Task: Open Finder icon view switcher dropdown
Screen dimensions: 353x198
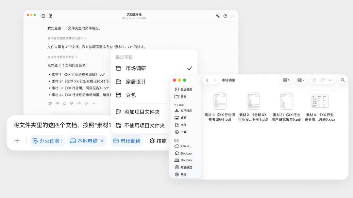Action: pyautogui.click(x=286, y=80)
